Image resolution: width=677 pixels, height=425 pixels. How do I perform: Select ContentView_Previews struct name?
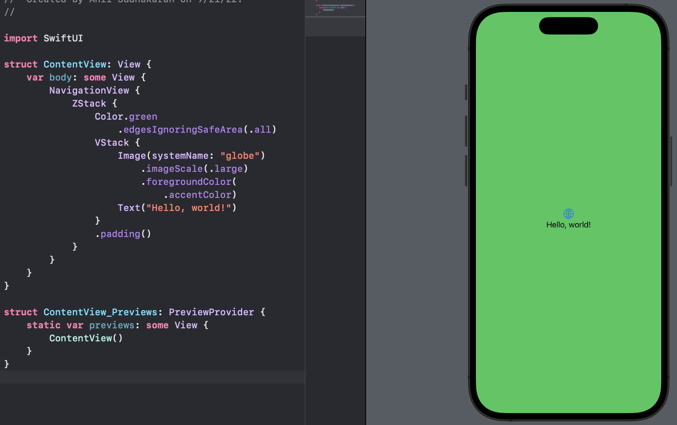[99, 312]
